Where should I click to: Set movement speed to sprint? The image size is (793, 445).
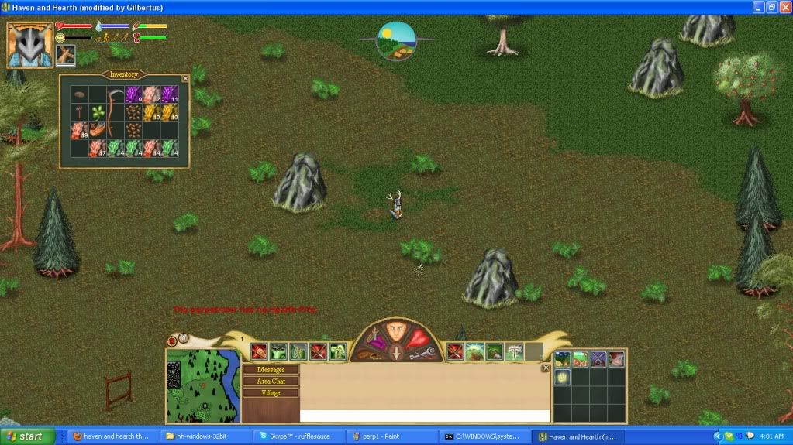point(125,38)
